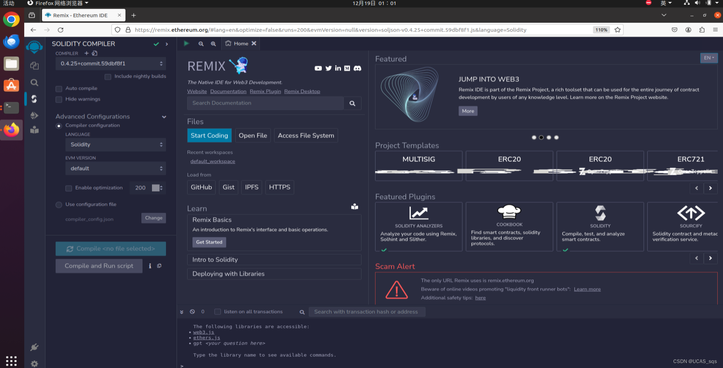Click the compiler info icon next to plus

coord(95,53)
